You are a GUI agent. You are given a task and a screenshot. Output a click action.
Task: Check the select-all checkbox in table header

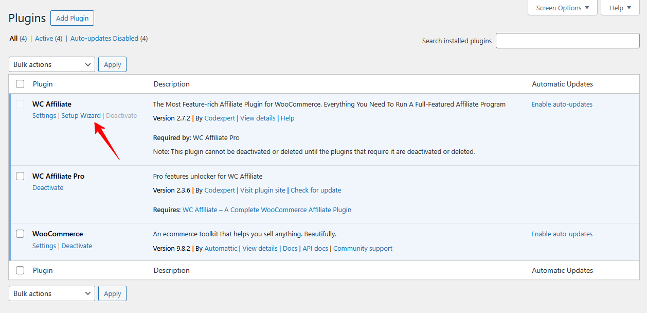pos(20,84)
